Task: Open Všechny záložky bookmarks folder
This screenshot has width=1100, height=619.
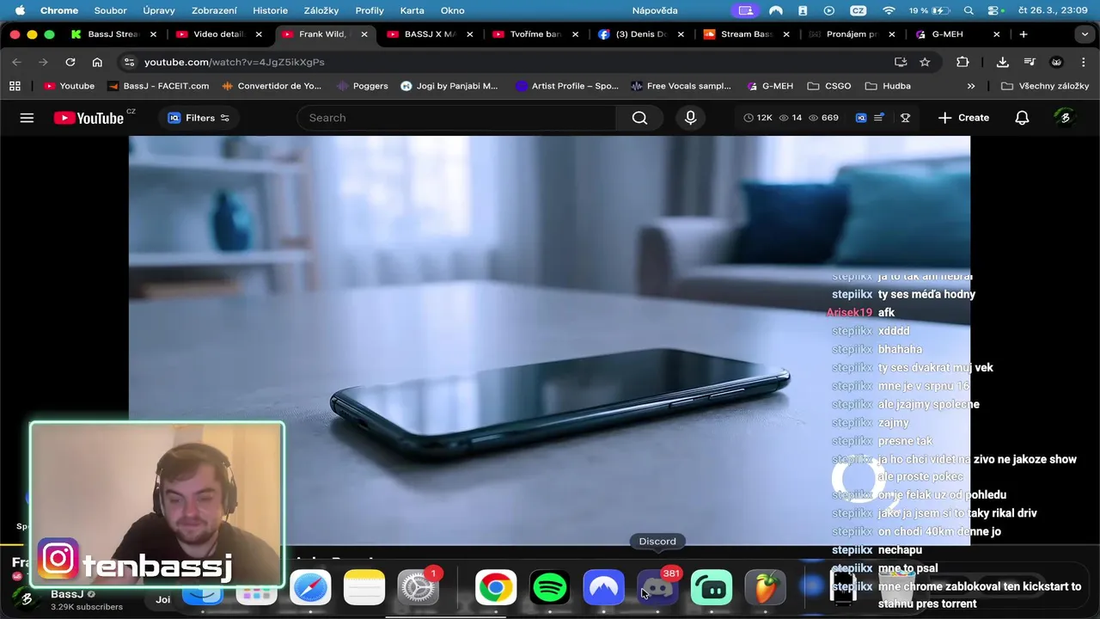Action: (x=1045, y=86)
